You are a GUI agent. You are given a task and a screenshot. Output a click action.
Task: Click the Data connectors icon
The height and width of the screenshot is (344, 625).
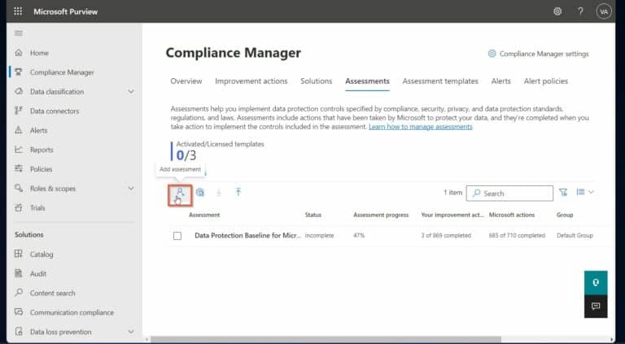tap(19, 111)
